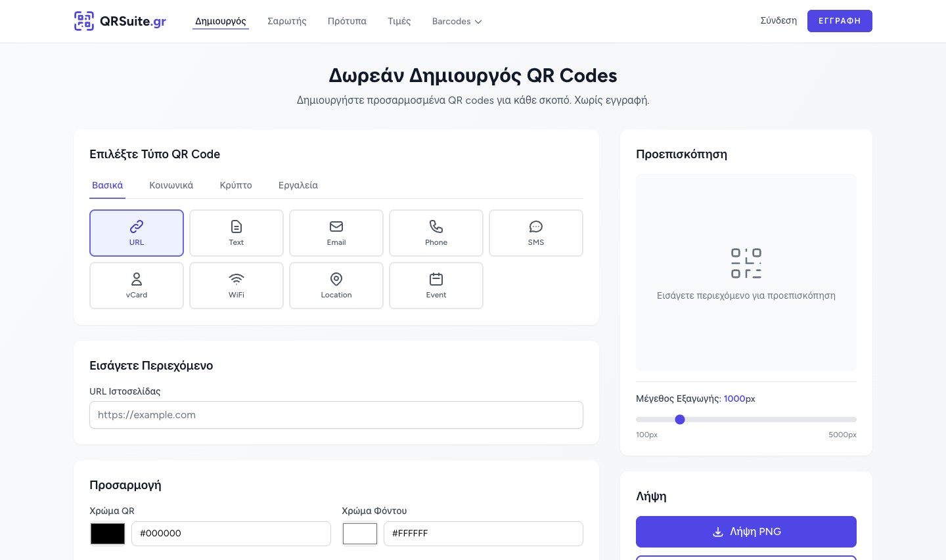Pick the Location QR type
Viewport: 946px width, 560px height.
[336, 286]
